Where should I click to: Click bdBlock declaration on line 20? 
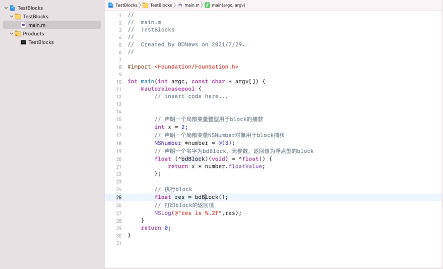tap(193, 158)
